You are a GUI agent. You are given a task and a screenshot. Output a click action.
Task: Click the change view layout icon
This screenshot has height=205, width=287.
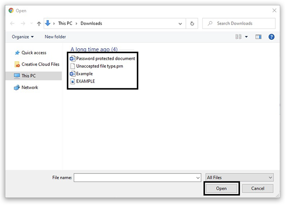pyautogui.click(x=239, y=37)
